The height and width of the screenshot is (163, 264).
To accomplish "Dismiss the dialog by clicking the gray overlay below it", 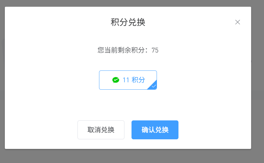I will click(128, 156).
